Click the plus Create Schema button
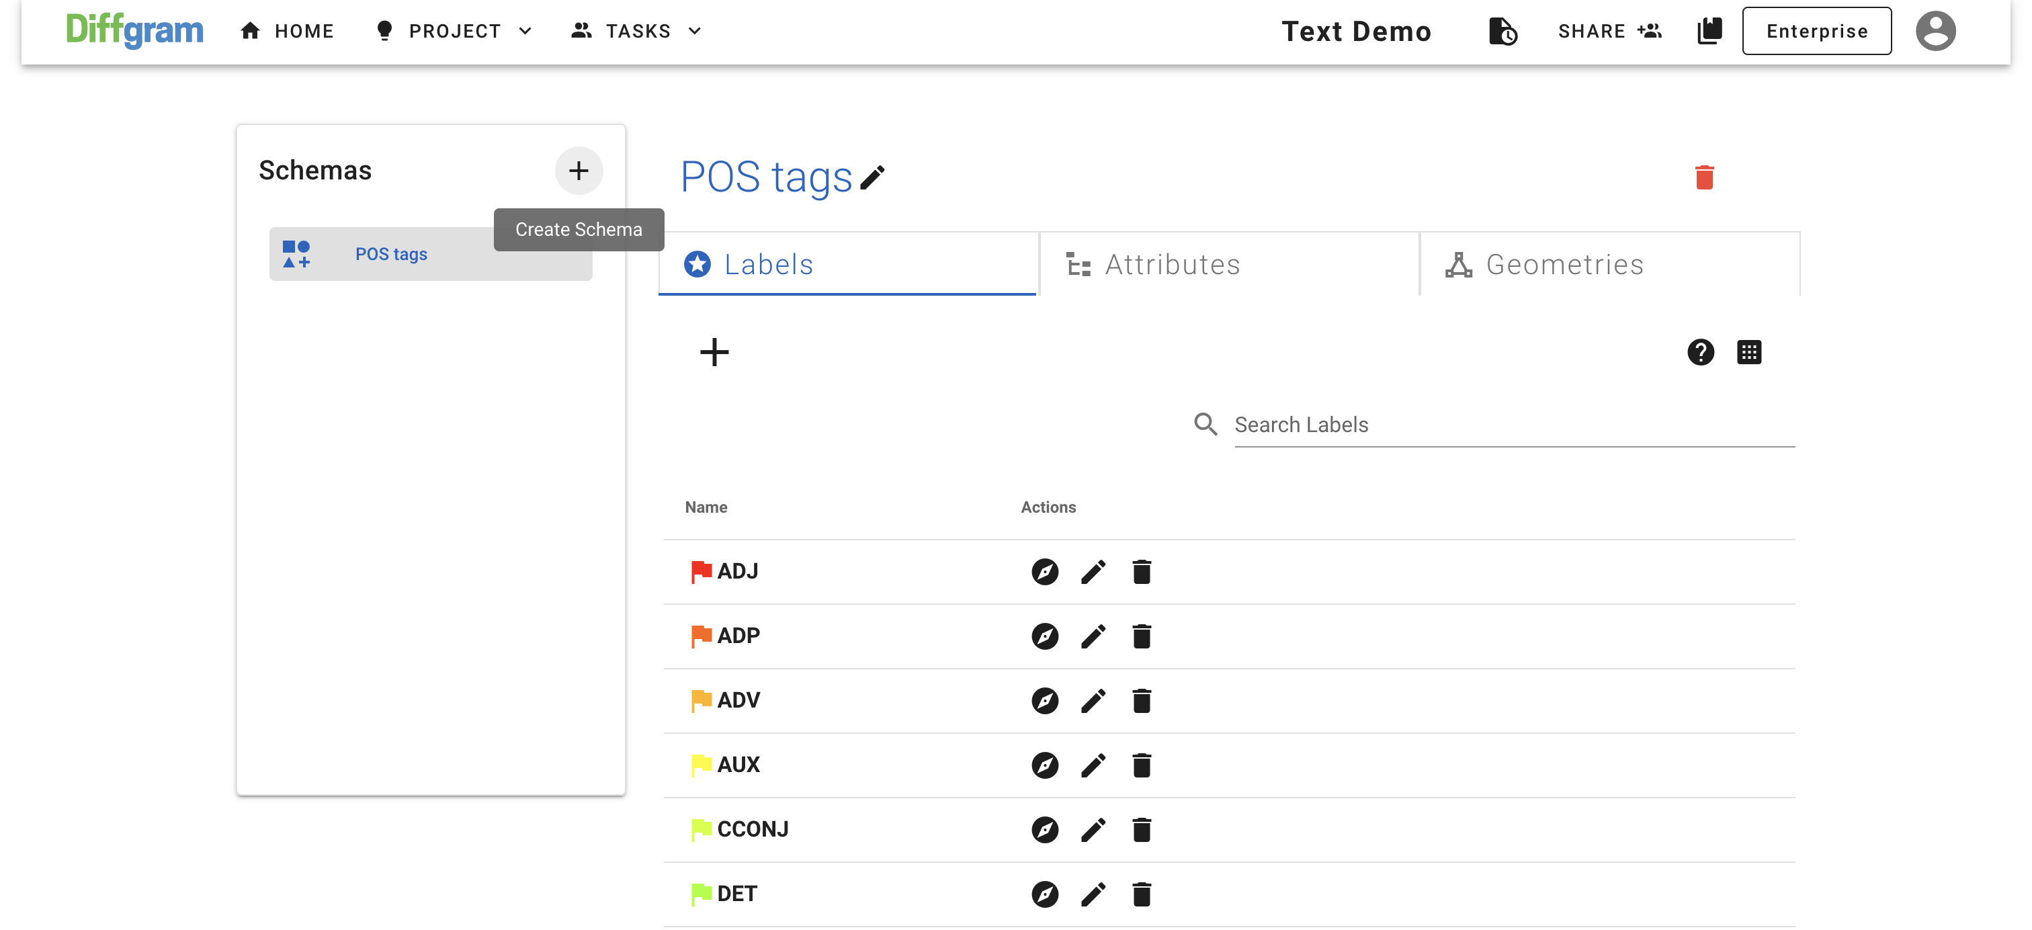 (x=578, y=171)
